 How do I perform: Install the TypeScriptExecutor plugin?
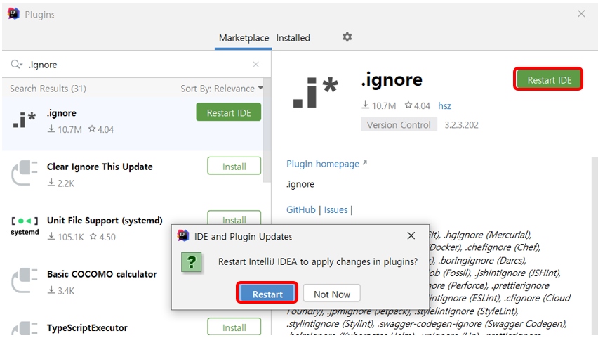pos(234,327)
